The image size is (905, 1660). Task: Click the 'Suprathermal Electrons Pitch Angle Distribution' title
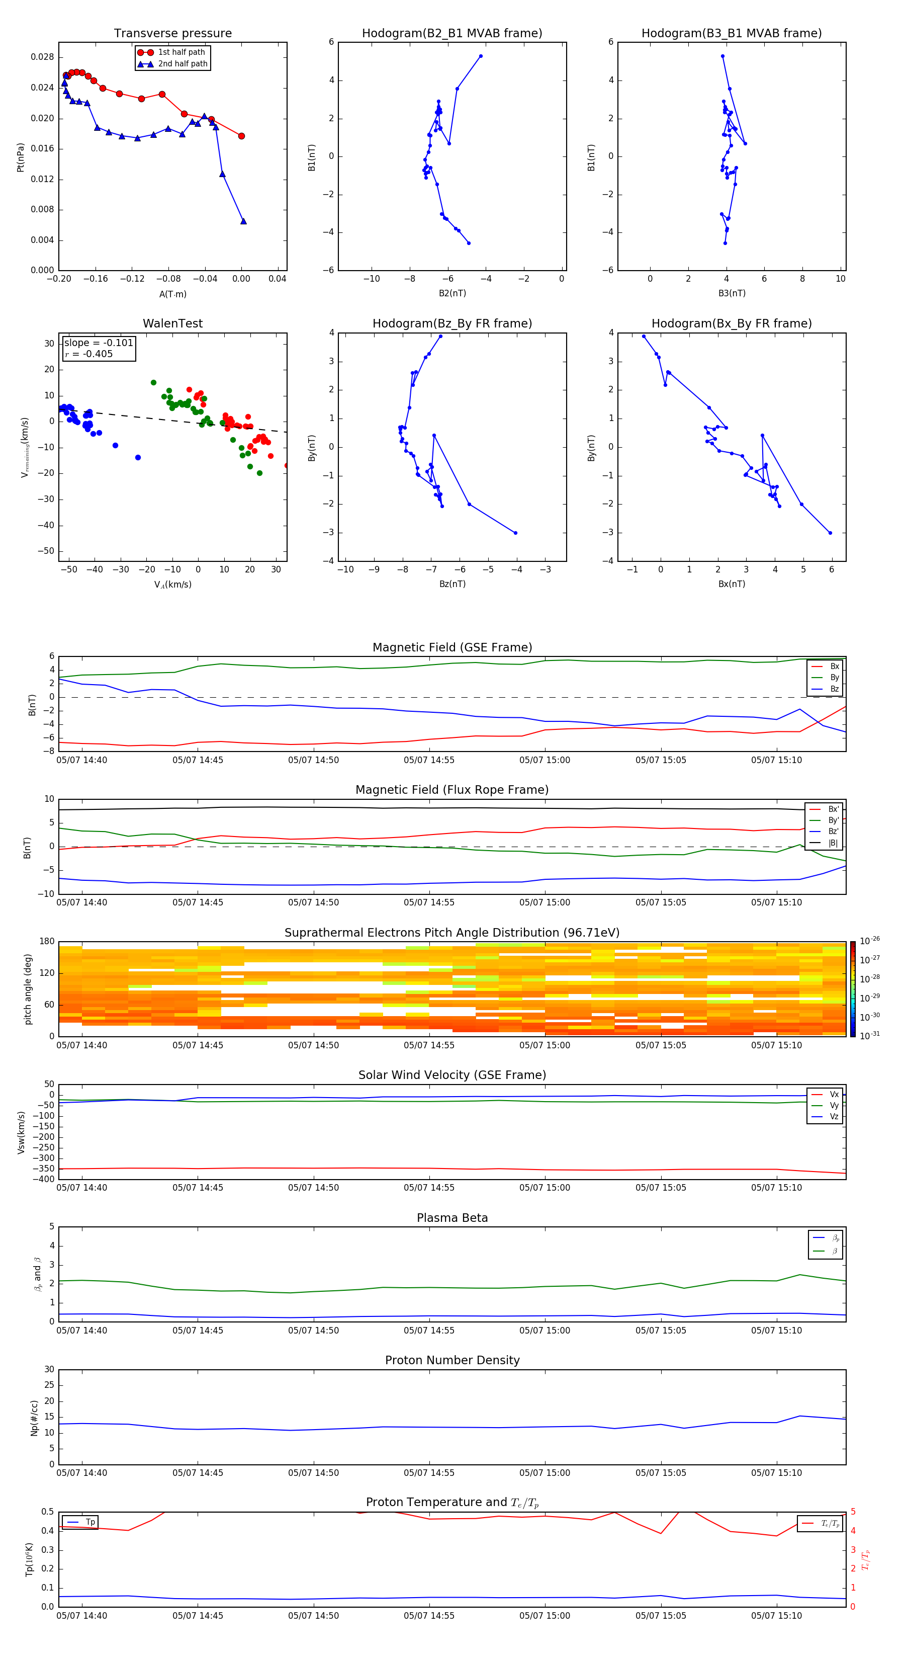pos(452,933)
